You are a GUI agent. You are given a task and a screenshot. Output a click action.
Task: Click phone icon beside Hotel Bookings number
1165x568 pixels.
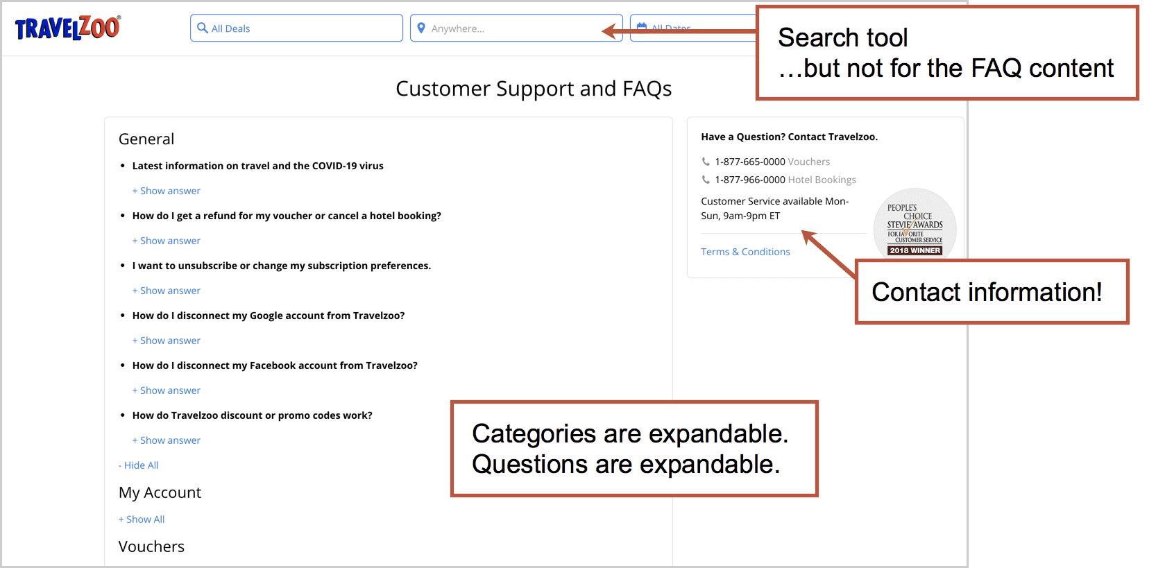point(706,180)
